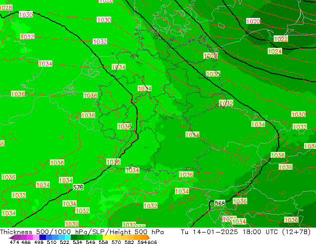316x244 pixels.
Task: Pick the darkest green legend swatch
Action: (74, 237)
